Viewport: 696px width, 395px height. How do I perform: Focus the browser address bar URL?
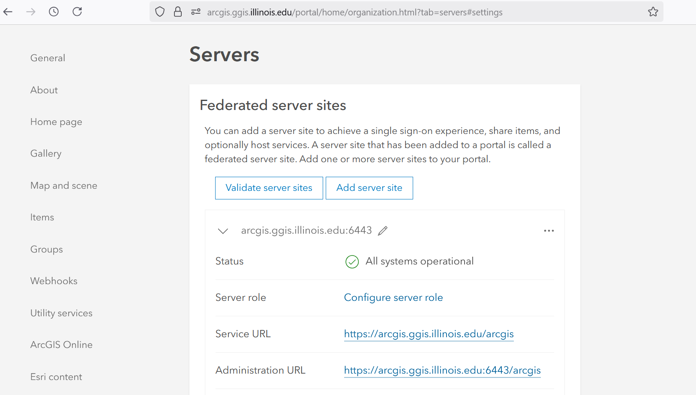pyautogui.click(x=355, y=12)
